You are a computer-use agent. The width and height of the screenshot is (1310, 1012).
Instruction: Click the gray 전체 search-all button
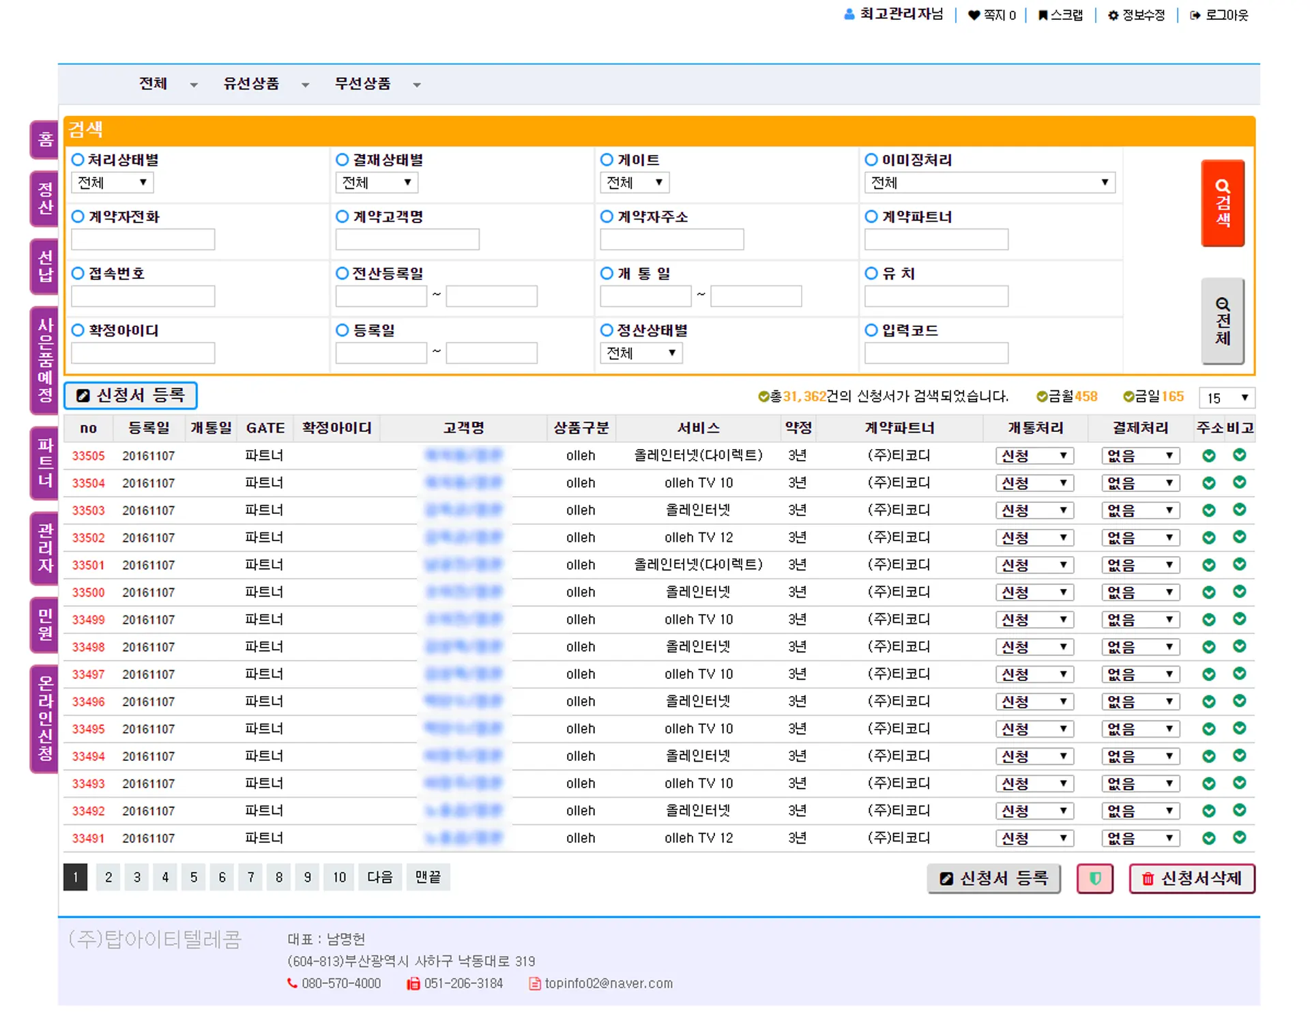coord(1222,321)
